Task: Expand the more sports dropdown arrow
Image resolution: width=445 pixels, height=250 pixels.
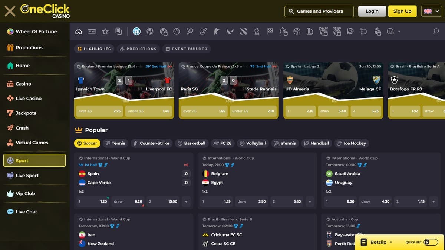Action: (x=399, y=32)
